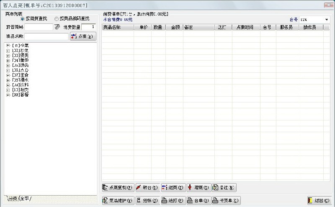
Task: Click the 台单 table bill print button
Action: 199,200
